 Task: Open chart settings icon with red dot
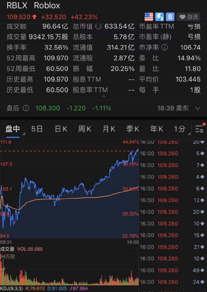[200, 128]
